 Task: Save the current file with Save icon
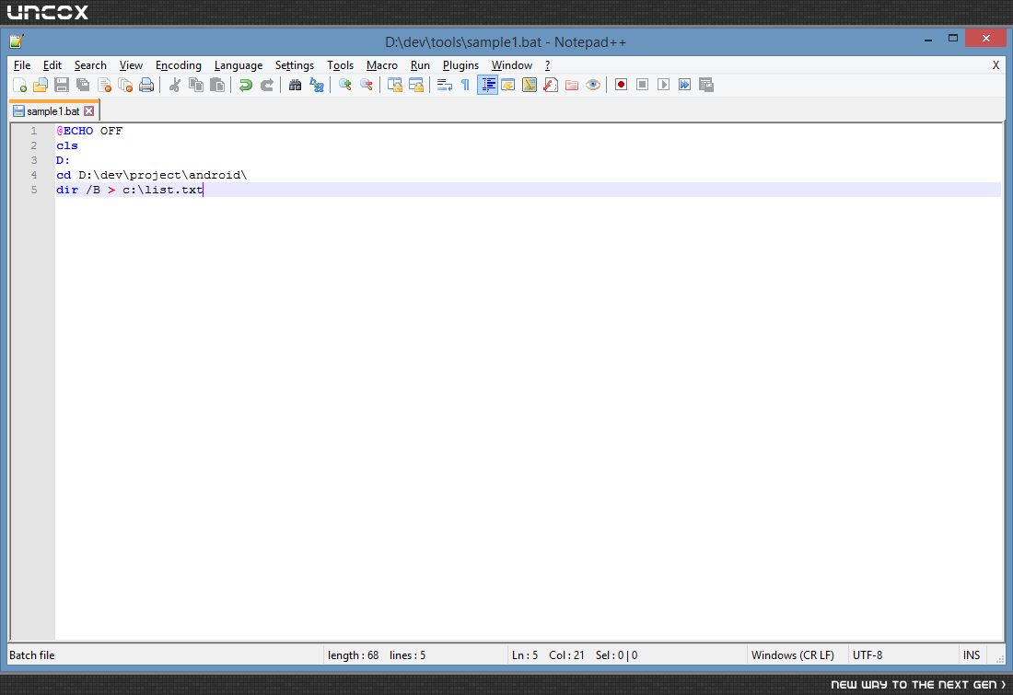62,85
